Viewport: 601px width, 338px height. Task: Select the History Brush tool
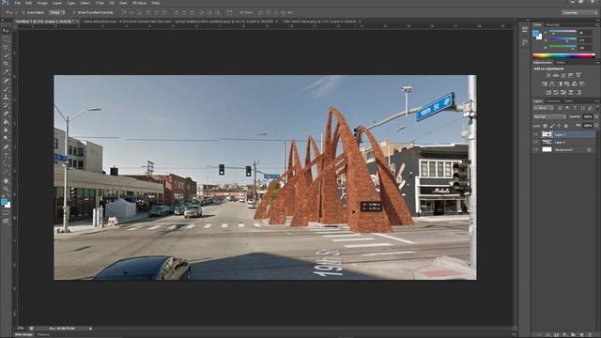click(x=6, y=105)
